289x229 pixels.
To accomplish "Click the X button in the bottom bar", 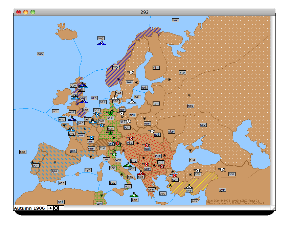I will click(x=56, y=208).
